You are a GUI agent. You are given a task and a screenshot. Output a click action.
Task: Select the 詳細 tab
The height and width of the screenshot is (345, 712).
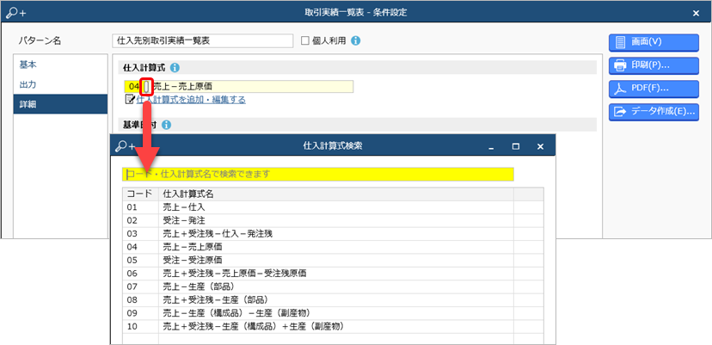pos(60,105)
